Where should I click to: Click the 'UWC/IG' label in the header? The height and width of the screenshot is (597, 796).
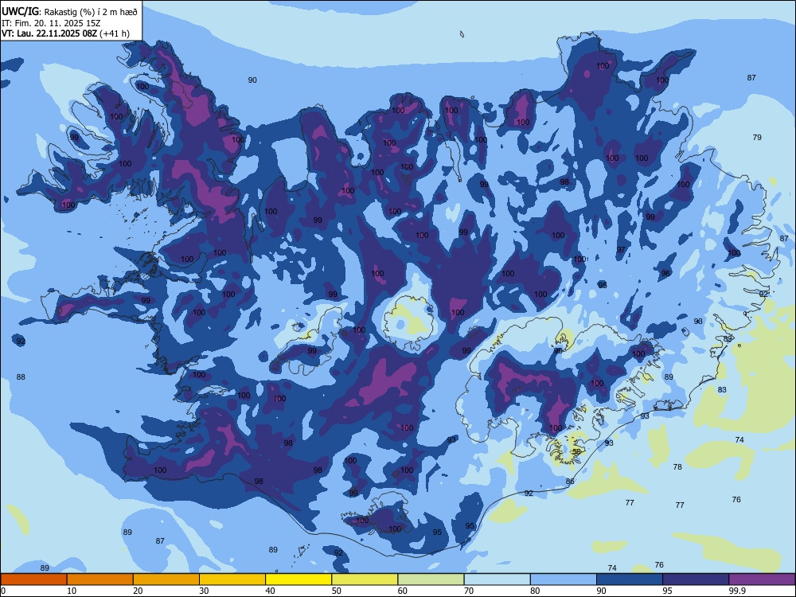[20, 12]
